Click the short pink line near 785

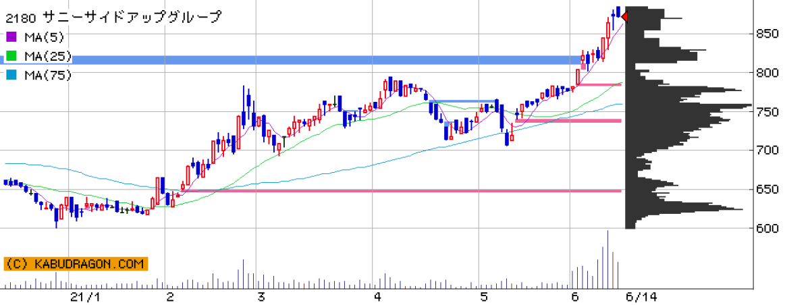pyautogui.click(x=598, y=84)
